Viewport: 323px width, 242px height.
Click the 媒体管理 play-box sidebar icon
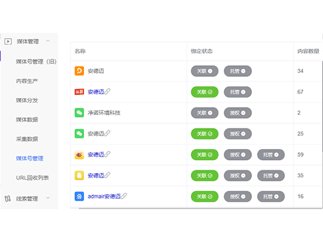(x=8, y=41)
